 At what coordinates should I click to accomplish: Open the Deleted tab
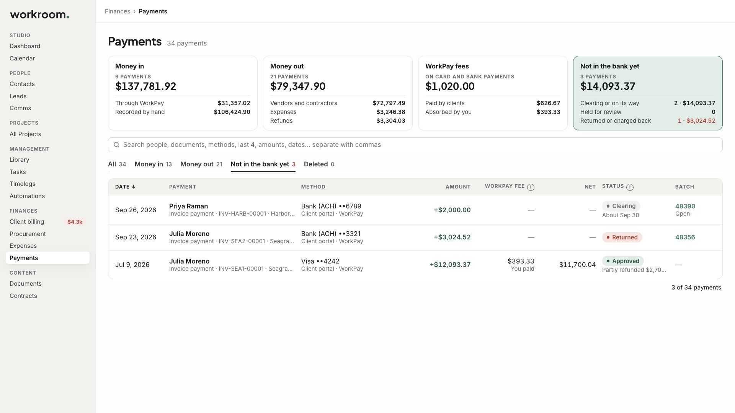[319, 164]
